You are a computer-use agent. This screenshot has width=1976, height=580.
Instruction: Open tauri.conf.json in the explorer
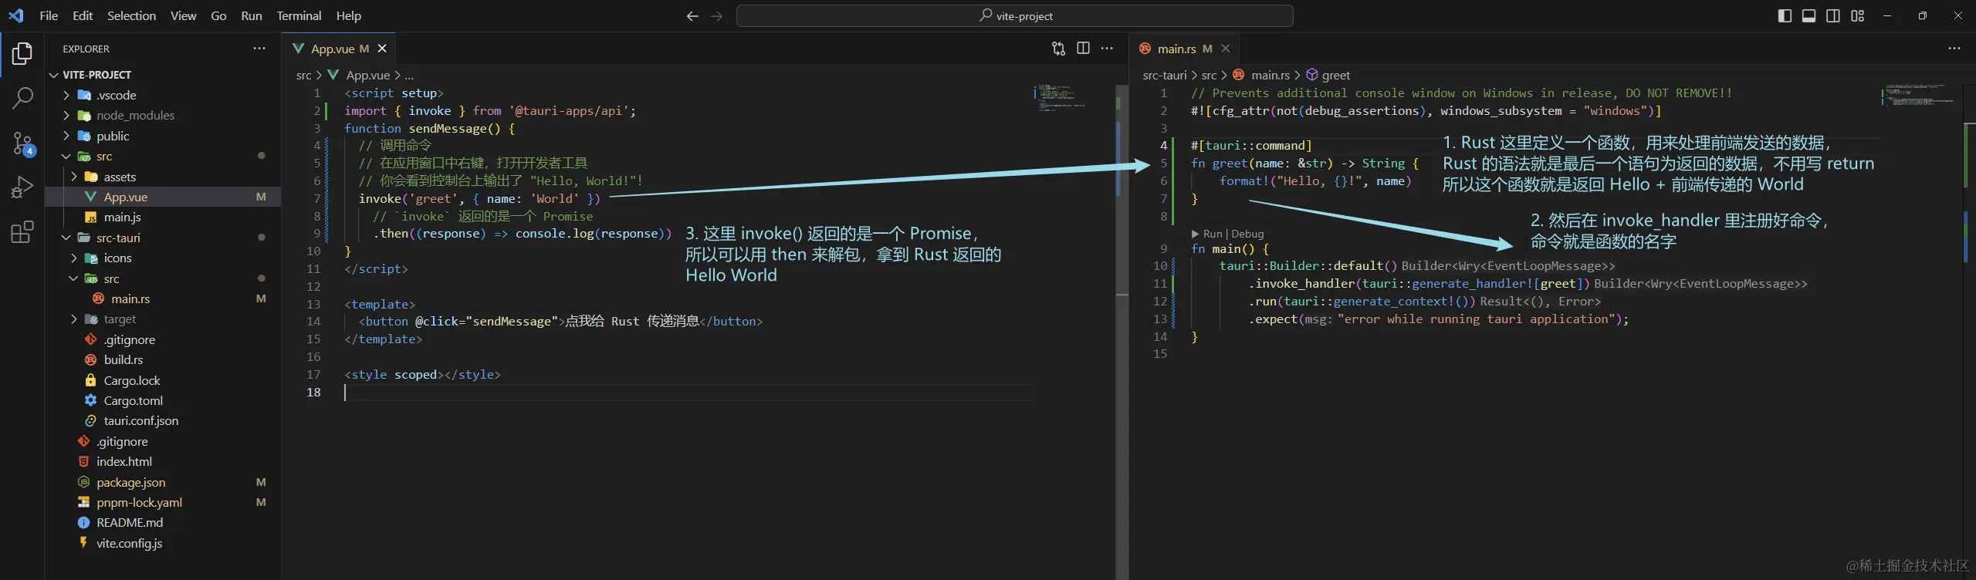(x=163, y=420)
